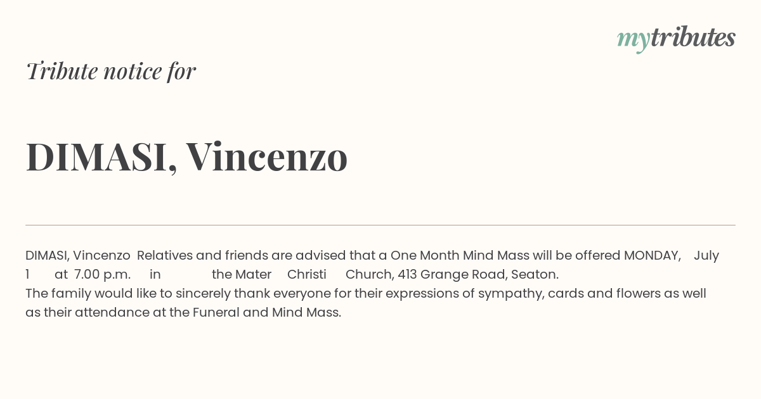Click the horizontal divider line
Image resolution: width=761 pixels, height=399 pixels.
click(380, 225)
